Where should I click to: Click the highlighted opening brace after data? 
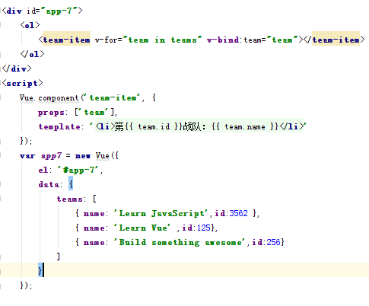(71, 184)
